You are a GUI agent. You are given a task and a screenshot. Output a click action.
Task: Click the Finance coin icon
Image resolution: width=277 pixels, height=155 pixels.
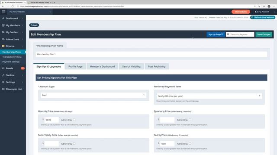(3, 46)
